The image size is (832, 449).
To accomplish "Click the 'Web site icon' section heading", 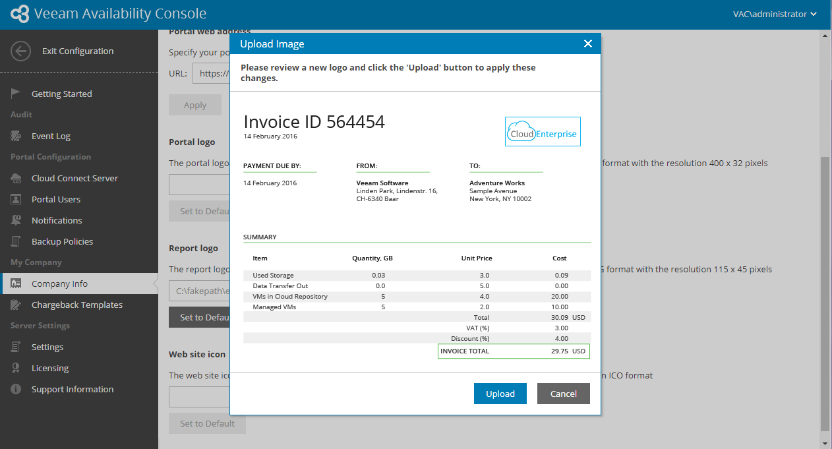I will (x=197, y=354).
